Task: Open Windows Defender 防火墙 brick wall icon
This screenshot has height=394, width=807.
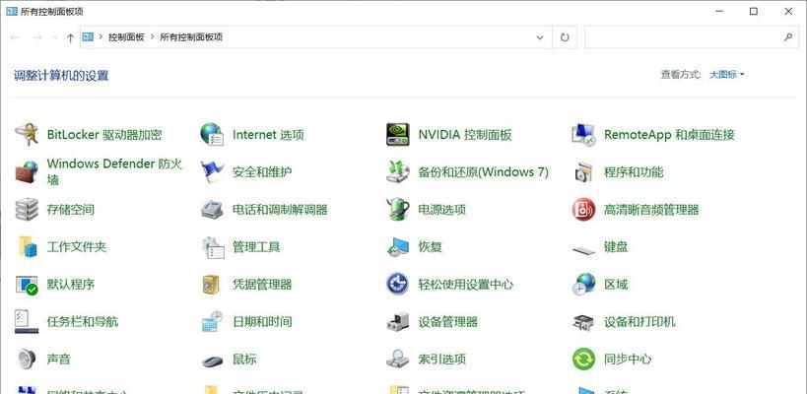Action: [x=27, y=171]
